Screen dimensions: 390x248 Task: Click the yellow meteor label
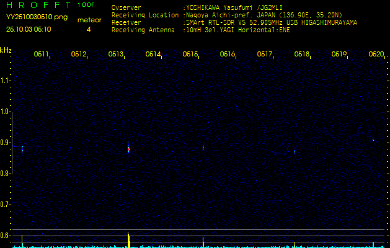[89, 20]
